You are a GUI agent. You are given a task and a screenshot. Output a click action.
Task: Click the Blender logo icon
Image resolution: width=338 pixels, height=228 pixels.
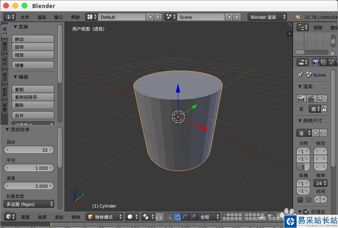pyautogui.click(x=297, y=17)
